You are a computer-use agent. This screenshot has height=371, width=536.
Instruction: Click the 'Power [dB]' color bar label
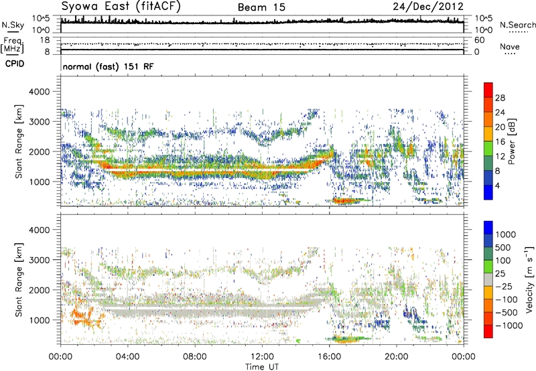coord(511,141)
